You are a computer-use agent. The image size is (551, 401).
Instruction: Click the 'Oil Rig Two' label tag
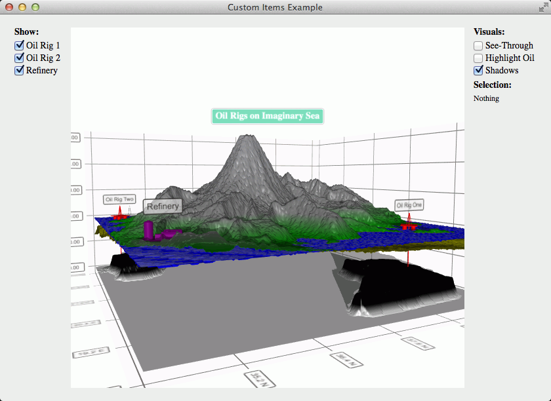point(119,199)
